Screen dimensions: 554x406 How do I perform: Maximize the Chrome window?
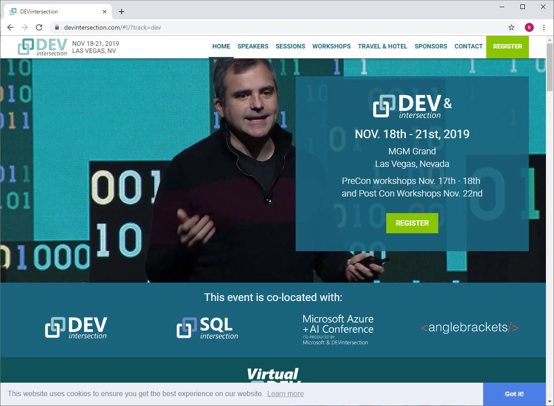[523, 7]
